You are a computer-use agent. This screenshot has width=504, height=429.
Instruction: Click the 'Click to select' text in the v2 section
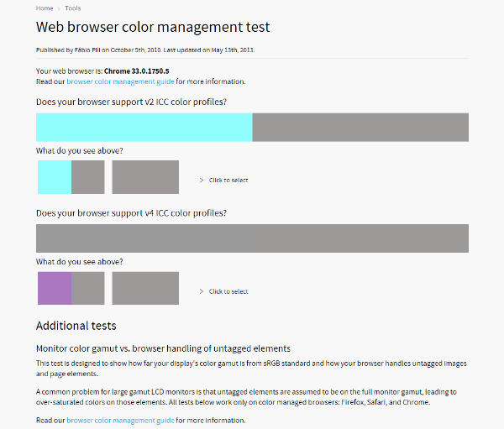click(x=228, y=180)
